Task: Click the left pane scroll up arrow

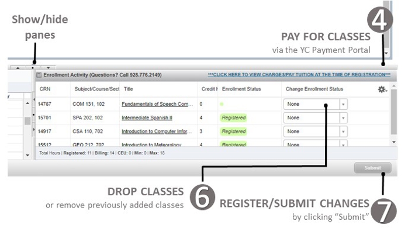Action: [x=27, y=103]
